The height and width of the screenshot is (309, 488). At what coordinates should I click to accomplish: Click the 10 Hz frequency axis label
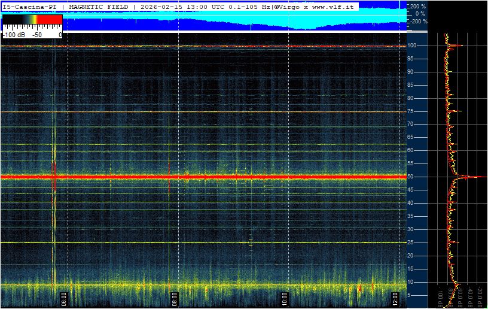click(x=411, y=281)
